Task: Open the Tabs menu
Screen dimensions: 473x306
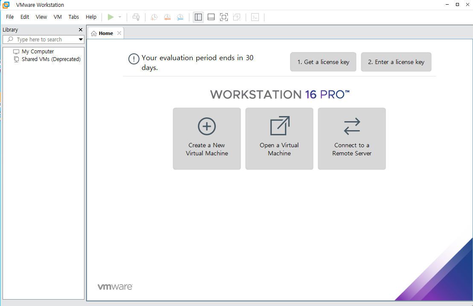Action: (x=74, y=17)
